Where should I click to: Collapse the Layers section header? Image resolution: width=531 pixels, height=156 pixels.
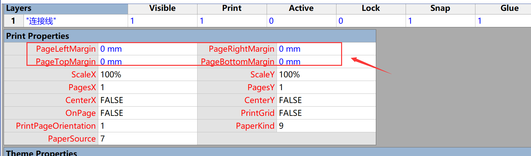click(19, 9)
